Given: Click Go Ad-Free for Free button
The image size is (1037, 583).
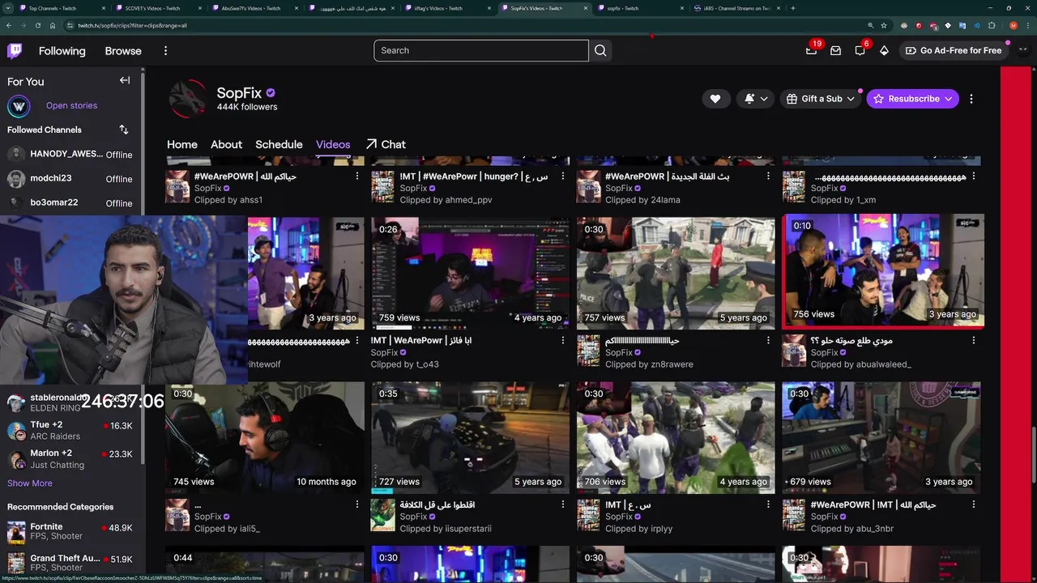Looking at the screenshot, I should pos(953,50).
